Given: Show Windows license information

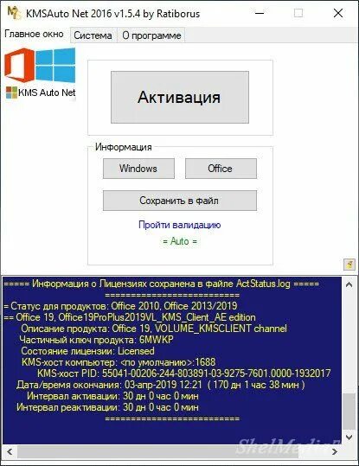Looking at the screenshot, I should tap(138, 169).
